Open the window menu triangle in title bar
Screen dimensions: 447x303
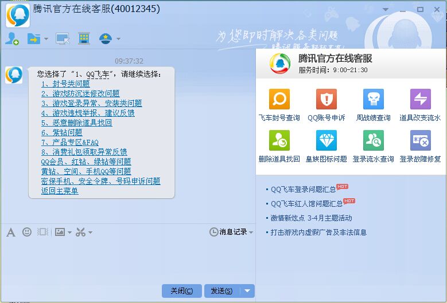[386, 10]
